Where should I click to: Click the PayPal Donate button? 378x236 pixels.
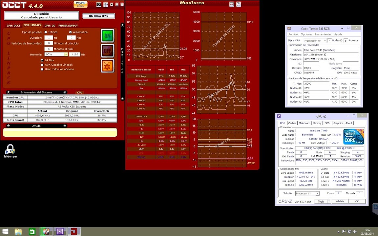coord(80,4)
